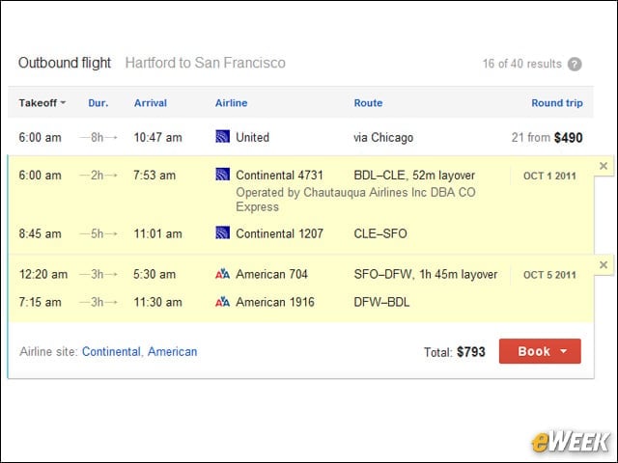Sort flights by Route column

(368, 103)
